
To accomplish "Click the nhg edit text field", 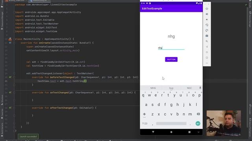I will click(171, 48).
